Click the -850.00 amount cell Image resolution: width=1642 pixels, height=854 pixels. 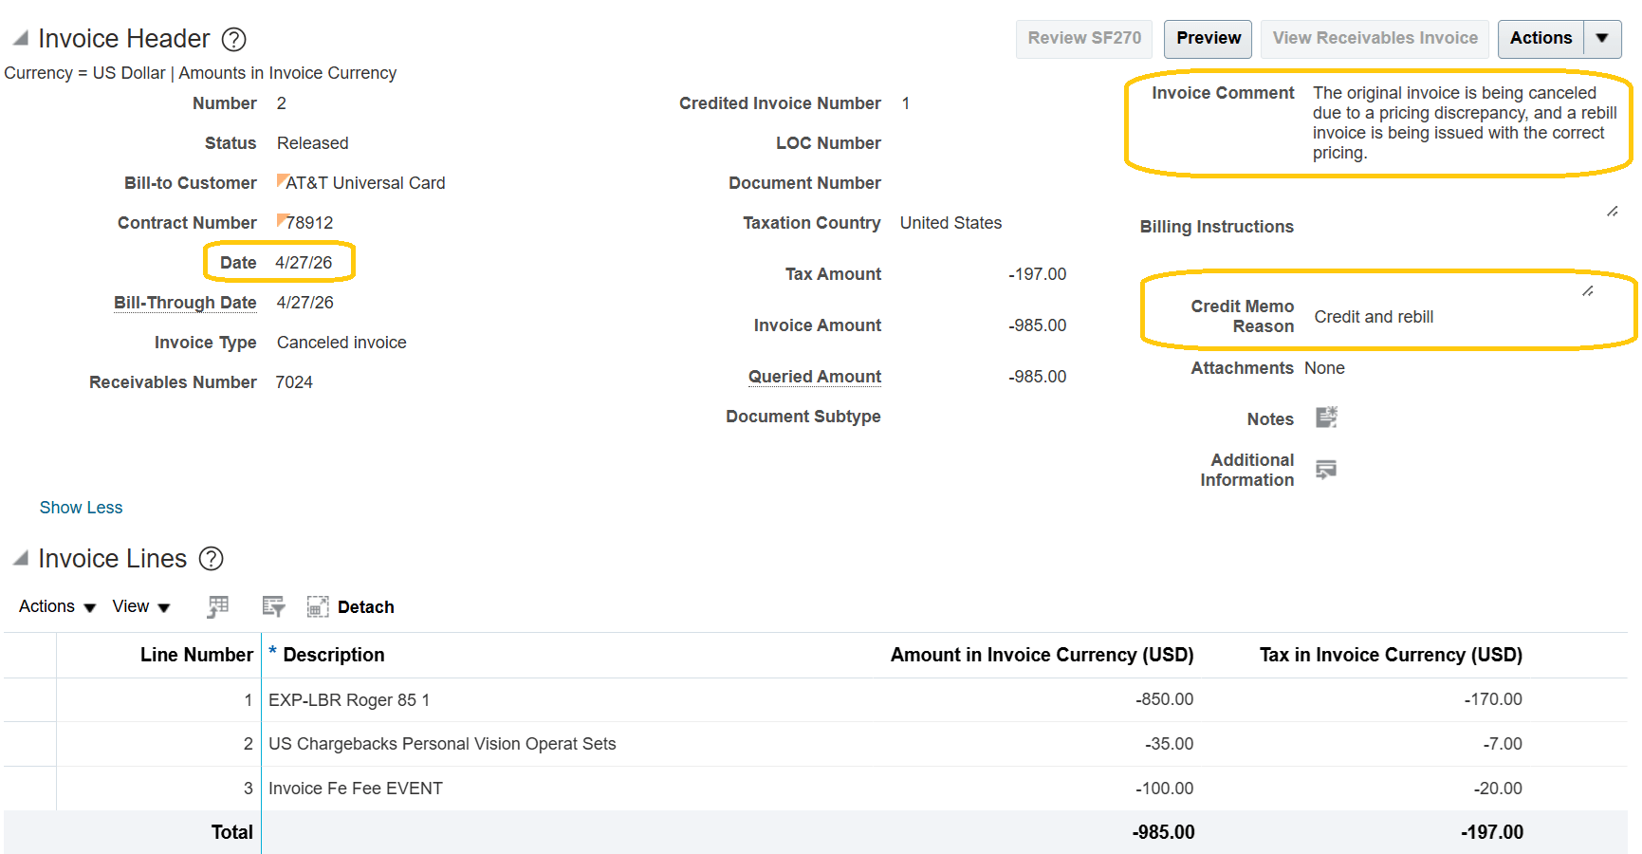[x=1164, y=699]
